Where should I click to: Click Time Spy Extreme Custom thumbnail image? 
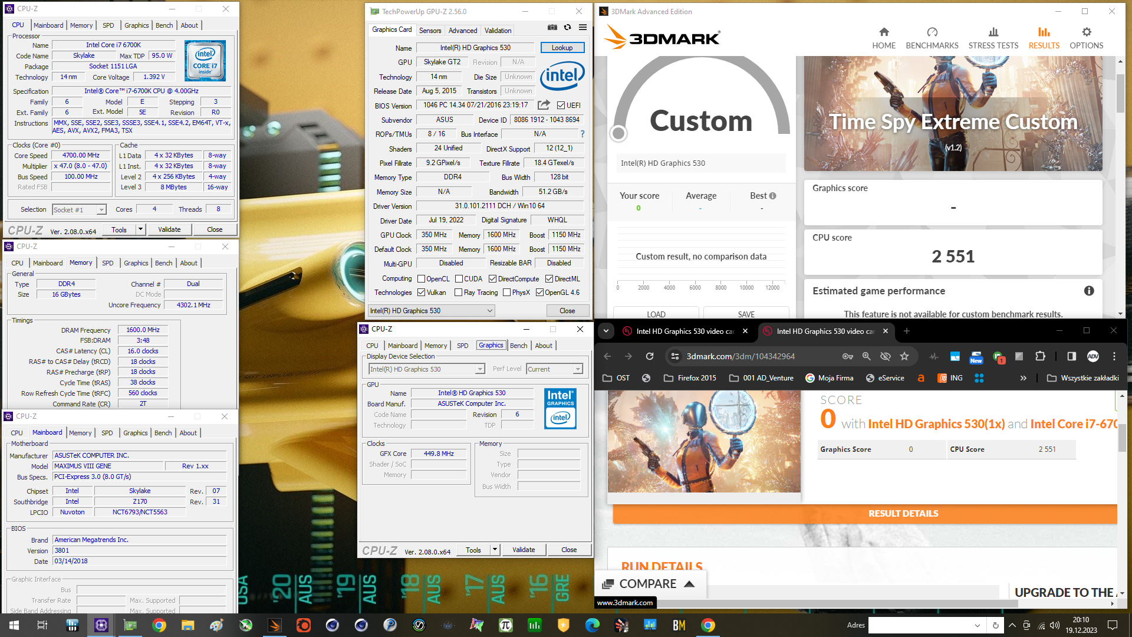(953, 114)
